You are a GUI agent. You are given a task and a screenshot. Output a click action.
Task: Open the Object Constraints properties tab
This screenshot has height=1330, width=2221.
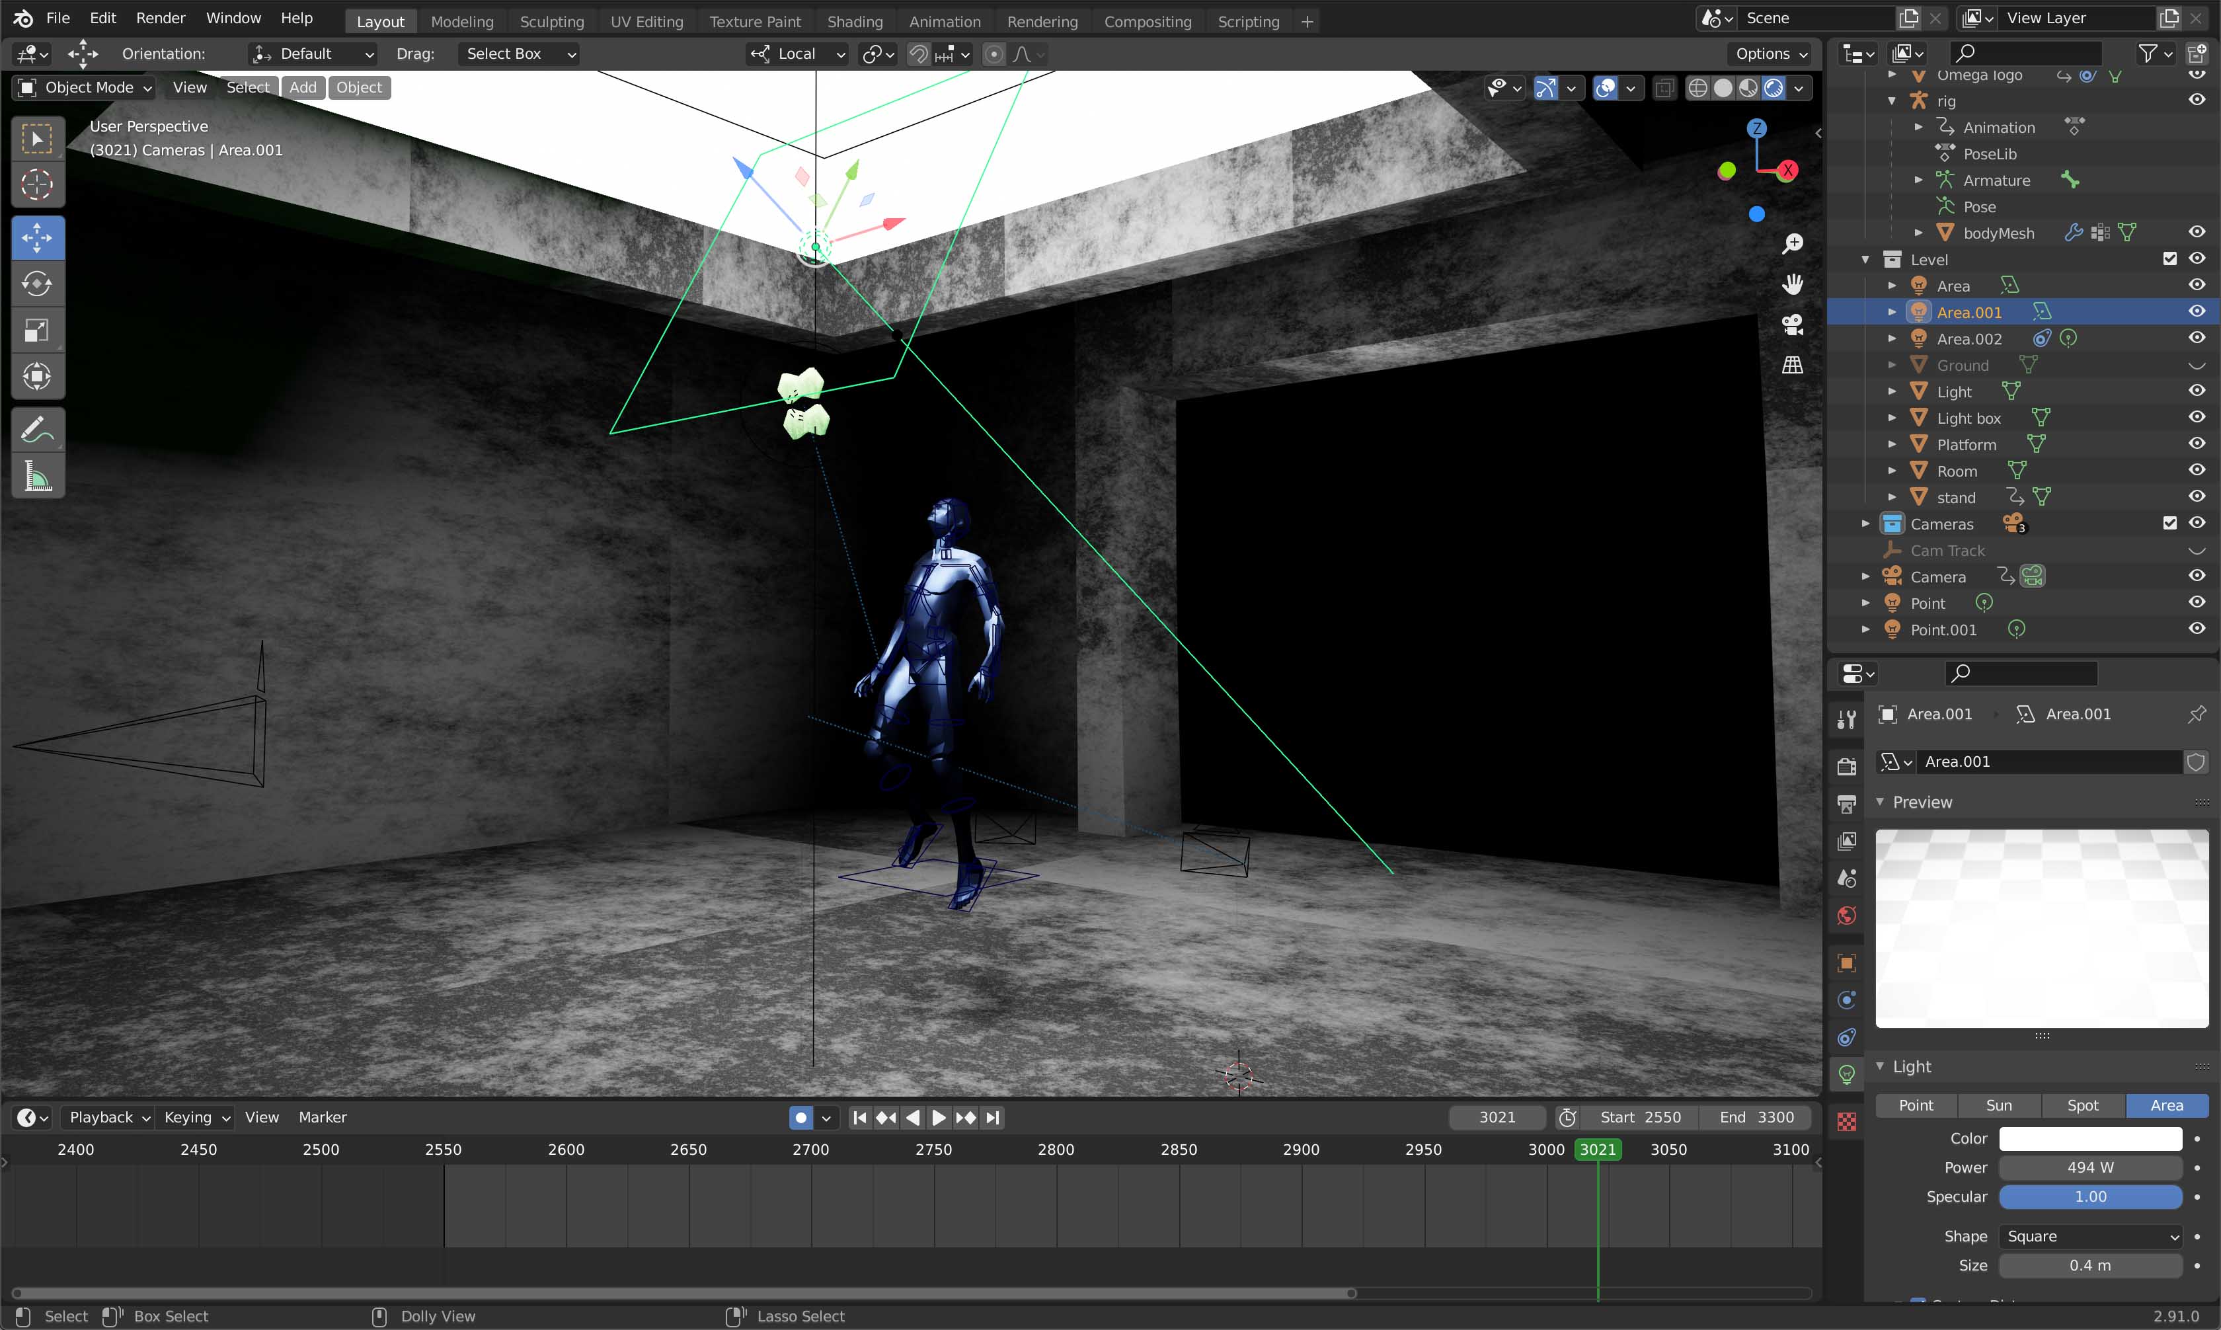pos(1846,1038)
